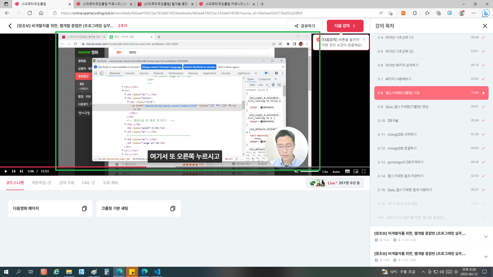Open browser profile avatar
This screenshot has width=493, height=277.
pos(462,13)
